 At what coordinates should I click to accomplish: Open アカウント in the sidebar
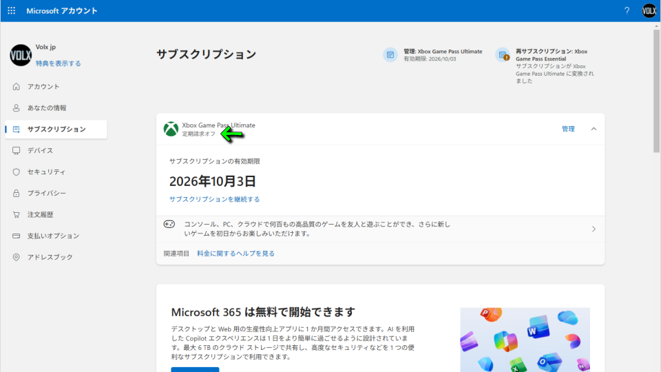(x=43, y=87)
